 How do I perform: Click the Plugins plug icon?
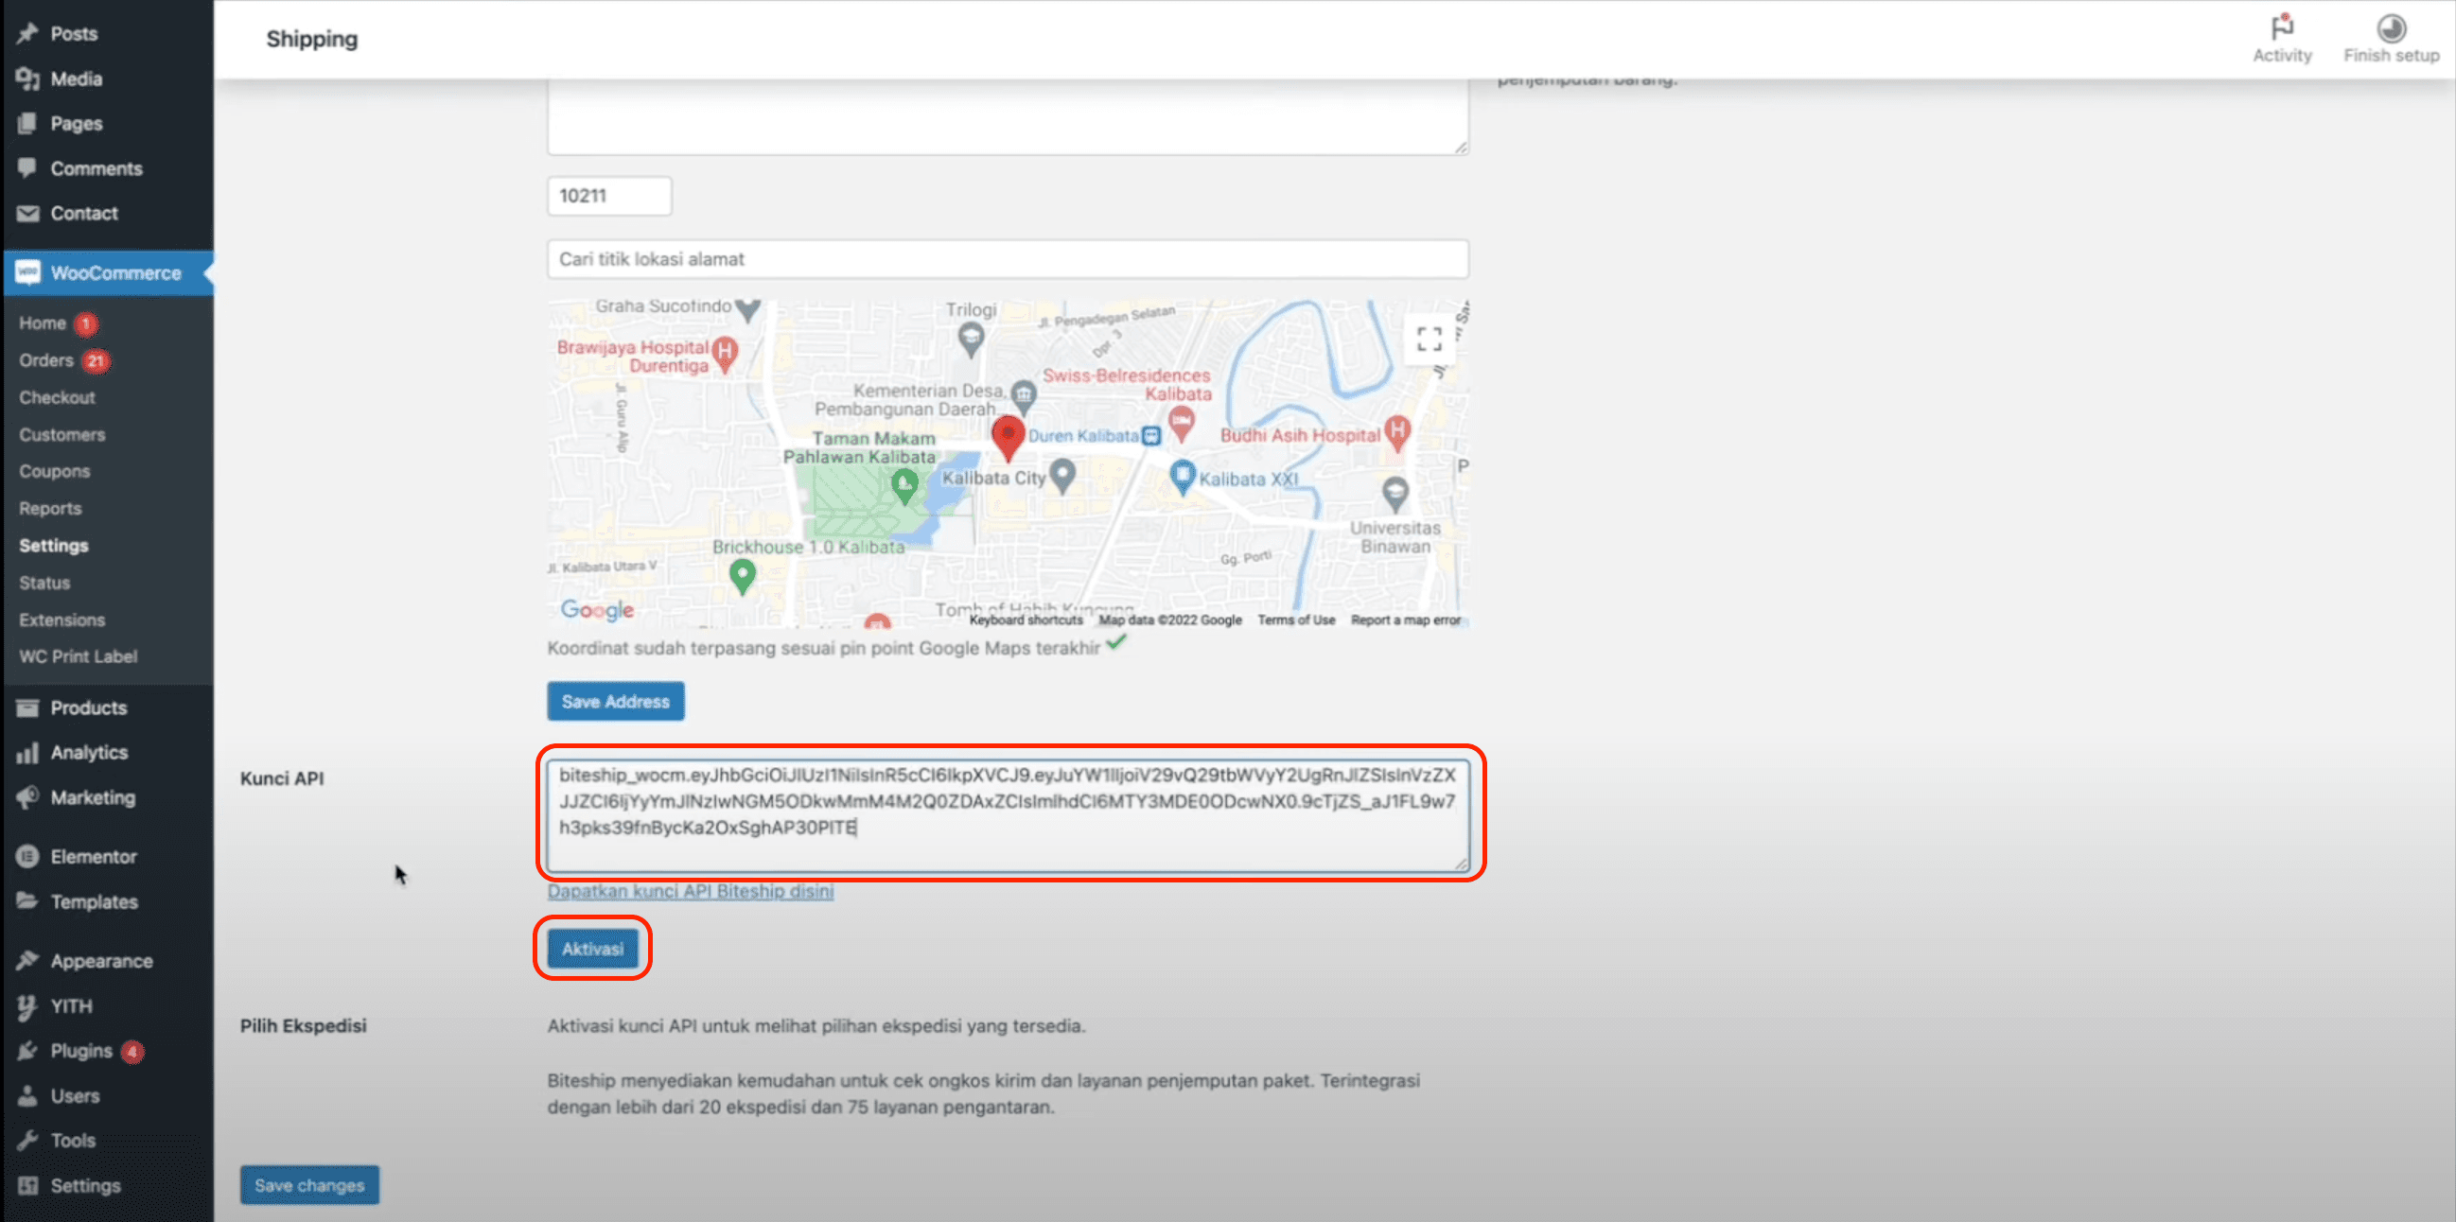[27, 1051]
